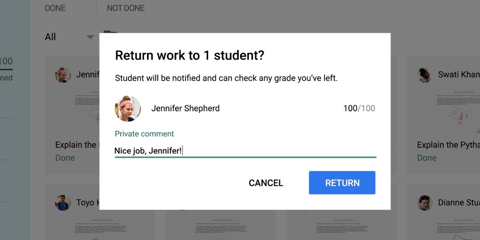Select the DONE tab
The width and height of the screenshot is (480, 240).
click(55, 8)
